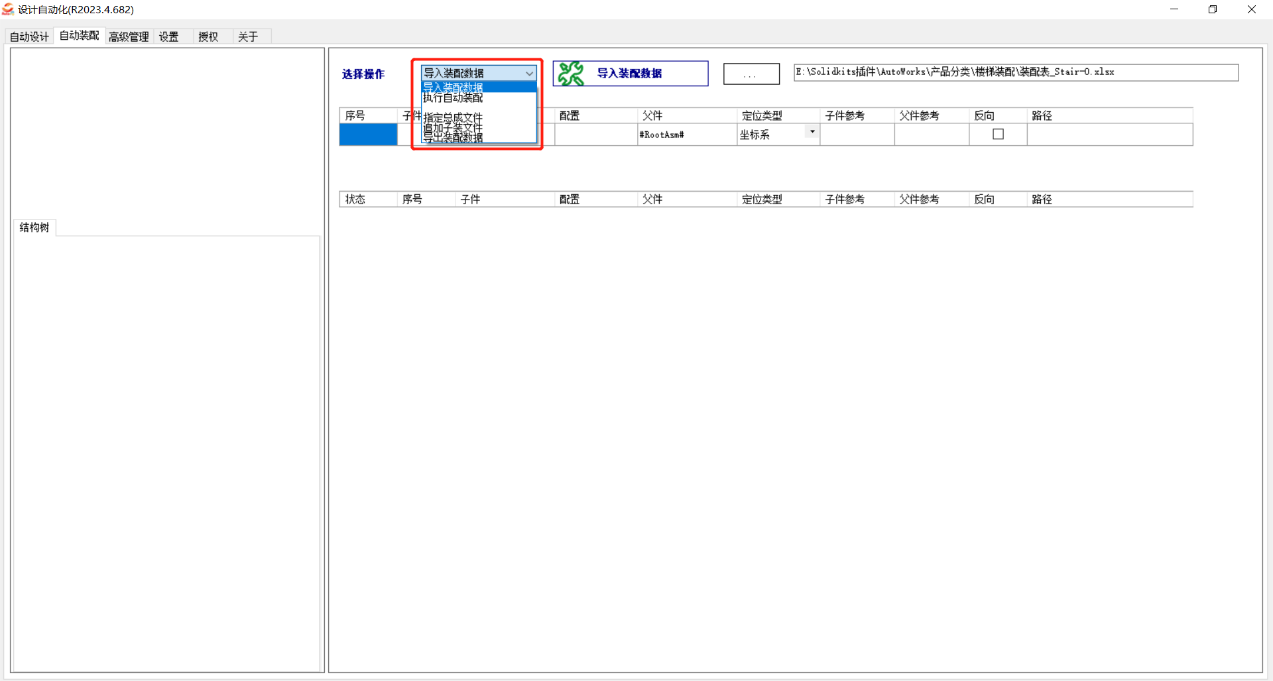Collapse the 选择操作 combo box arrow
The height and width of the screenshot is (681, 1273).
coord(528,73)
